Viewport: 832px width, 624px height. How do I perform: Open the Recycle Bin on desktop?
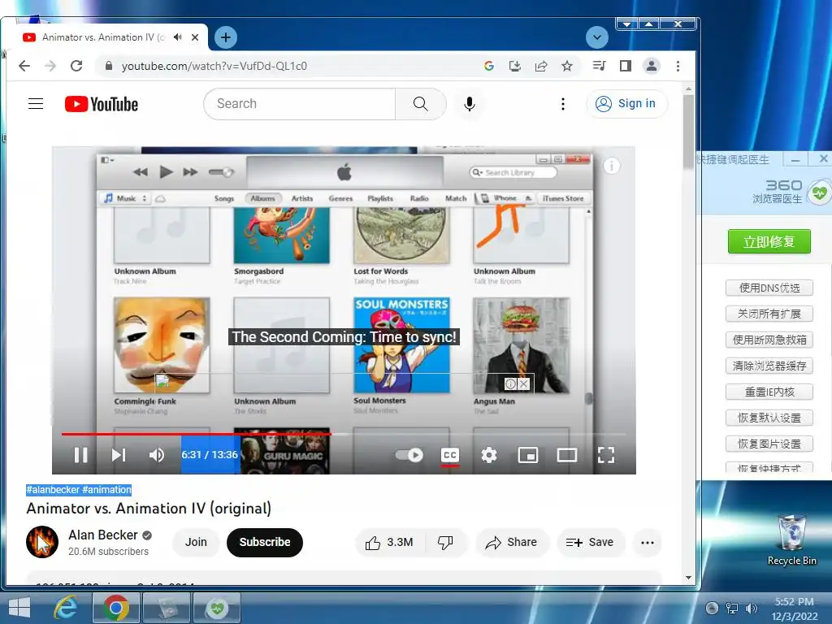[x=791, y=539]
